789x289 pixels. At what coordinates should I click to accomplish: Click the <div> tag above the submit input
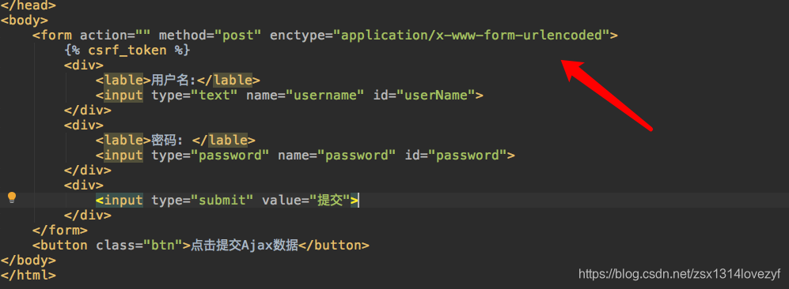84,186
